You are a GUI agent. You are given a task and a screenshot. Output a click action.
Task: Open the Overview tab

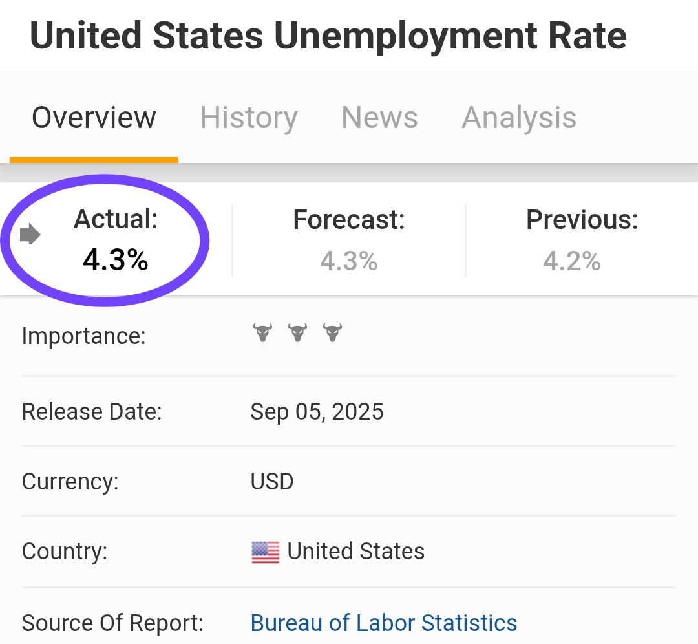click(x=94, y=118)
